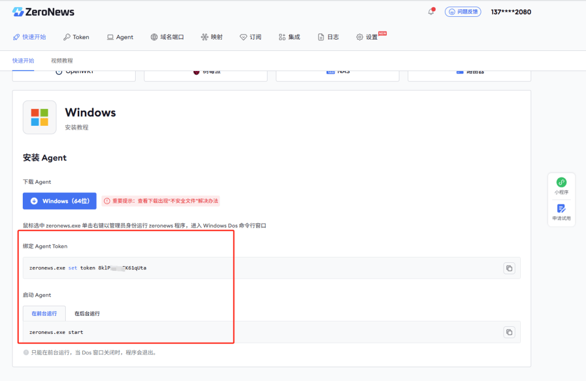Click the 只能在前台运行 note text

93,352
